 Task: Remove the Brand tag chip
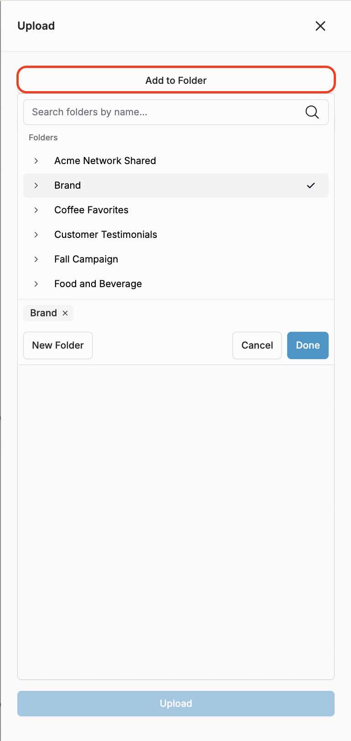[65, 313]
